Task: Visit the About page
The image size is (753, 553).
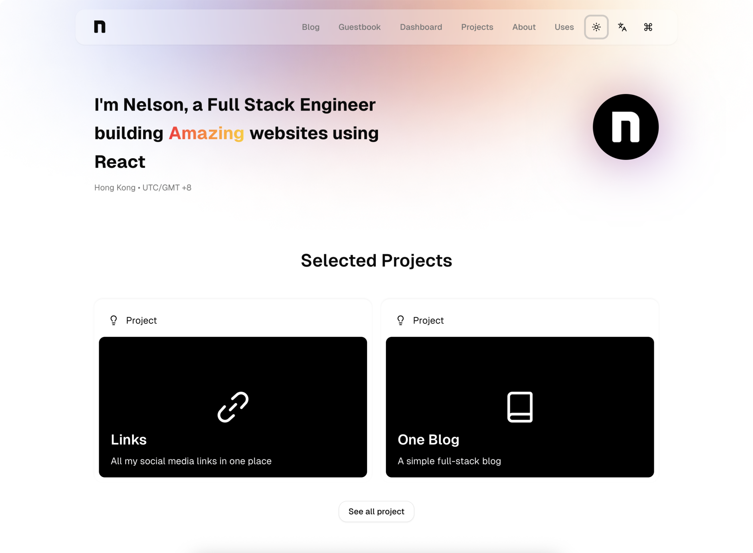Action: [524, 27]
